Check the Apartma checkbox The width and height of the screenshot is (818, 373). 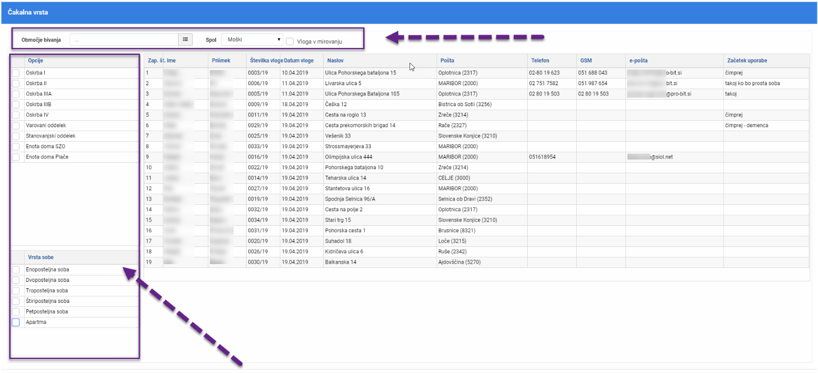click(x=16, y=322)
